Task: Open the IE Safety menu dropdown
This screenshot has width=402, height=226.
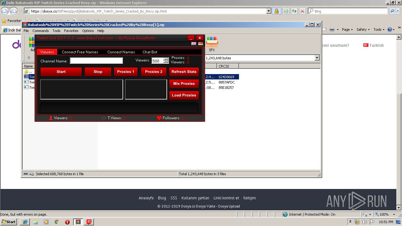Action: coord(363,30)
